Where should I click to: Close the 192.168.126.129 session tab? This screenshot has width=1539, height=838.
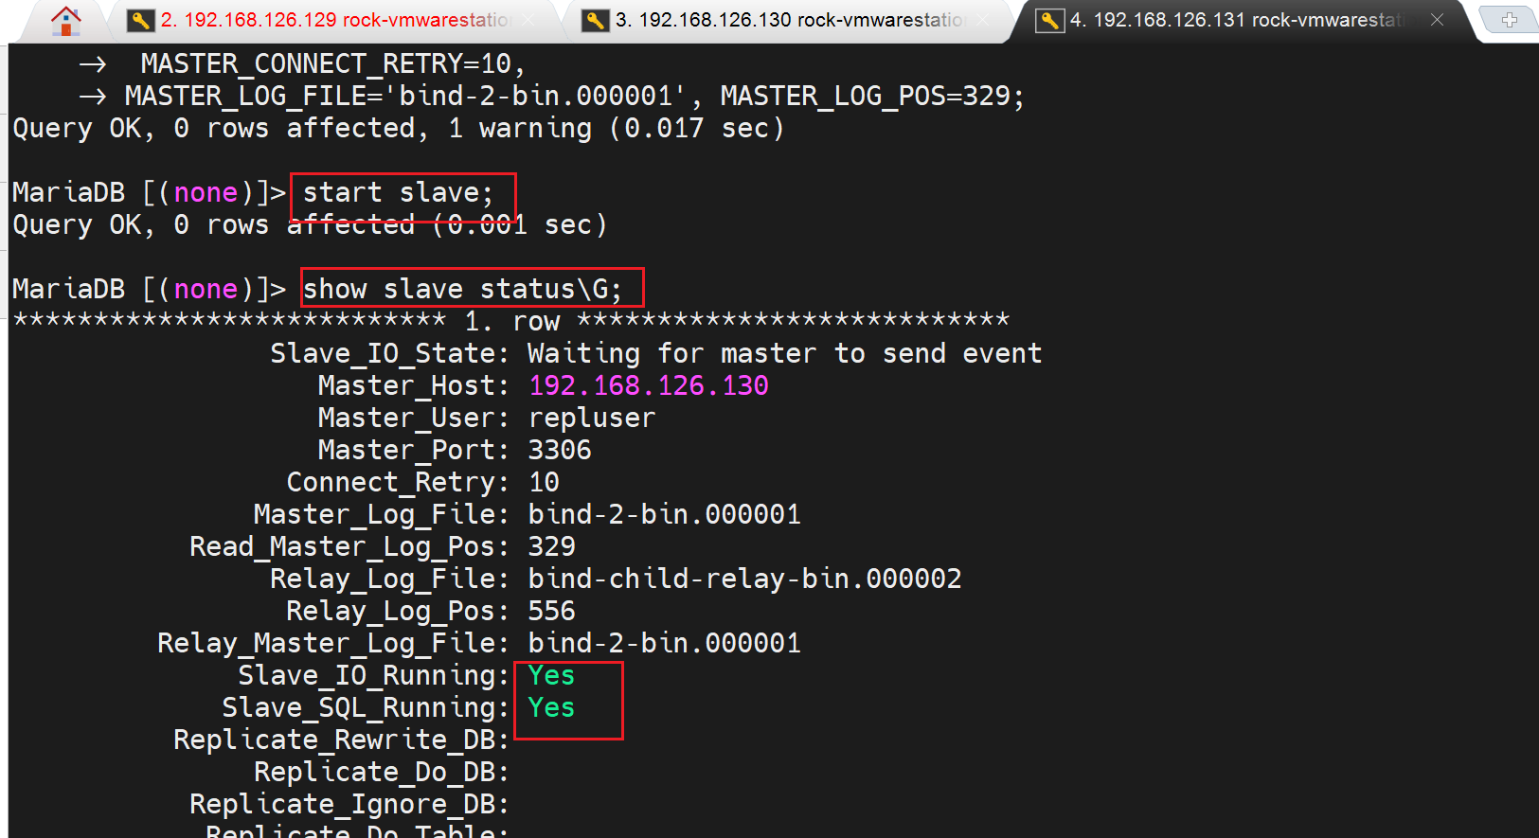528,20
